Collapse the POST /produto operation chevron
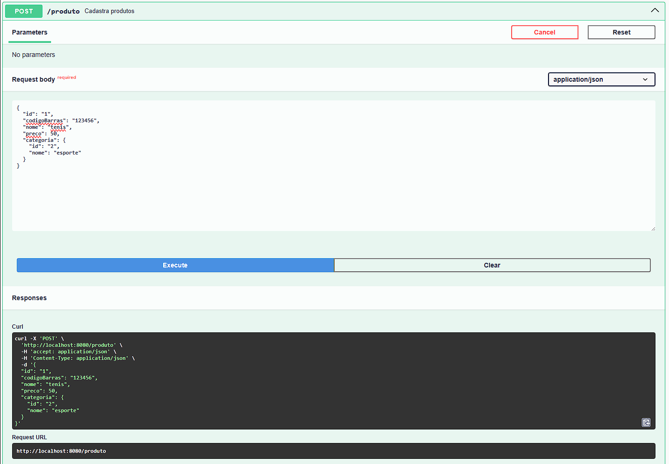 click(655, 10)
